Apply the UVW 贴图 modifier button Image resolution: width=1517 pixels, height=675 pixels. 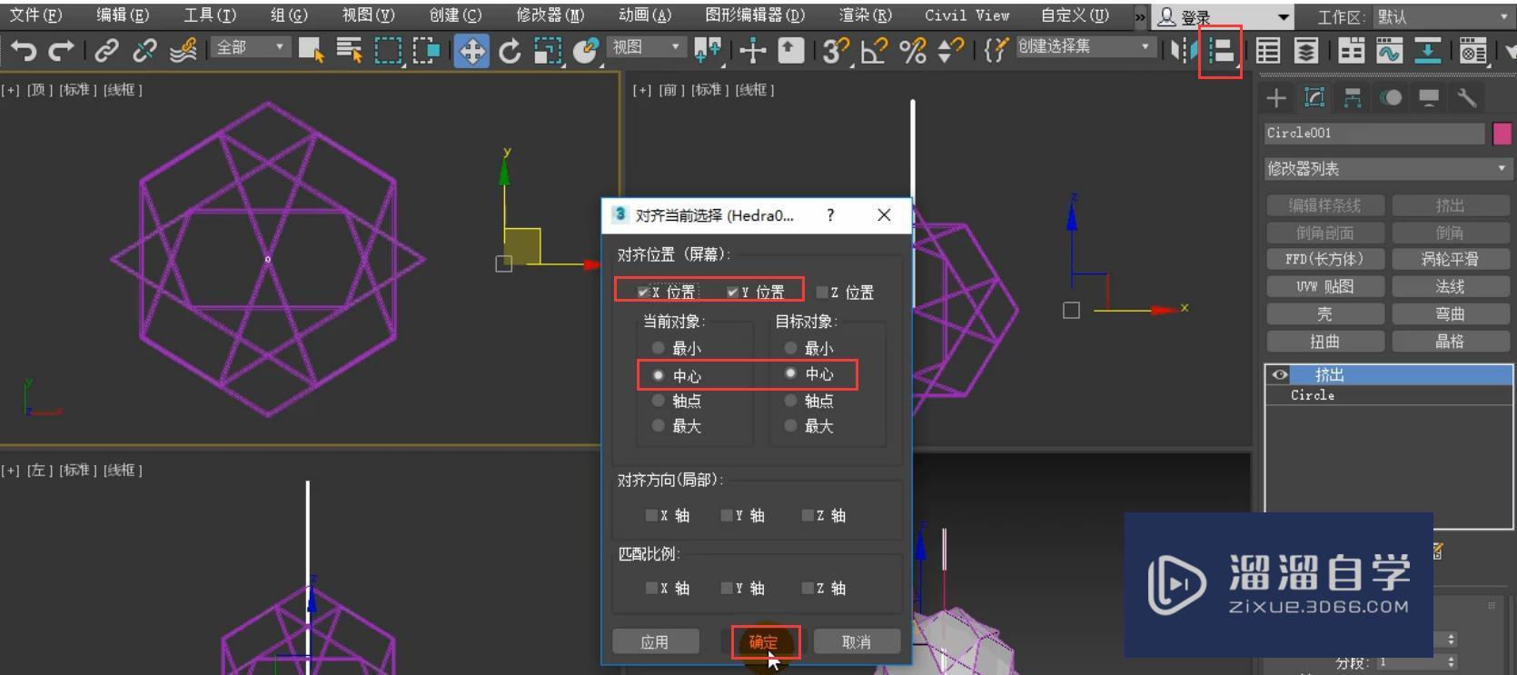pyautogui.click(x=1324, y=286)
